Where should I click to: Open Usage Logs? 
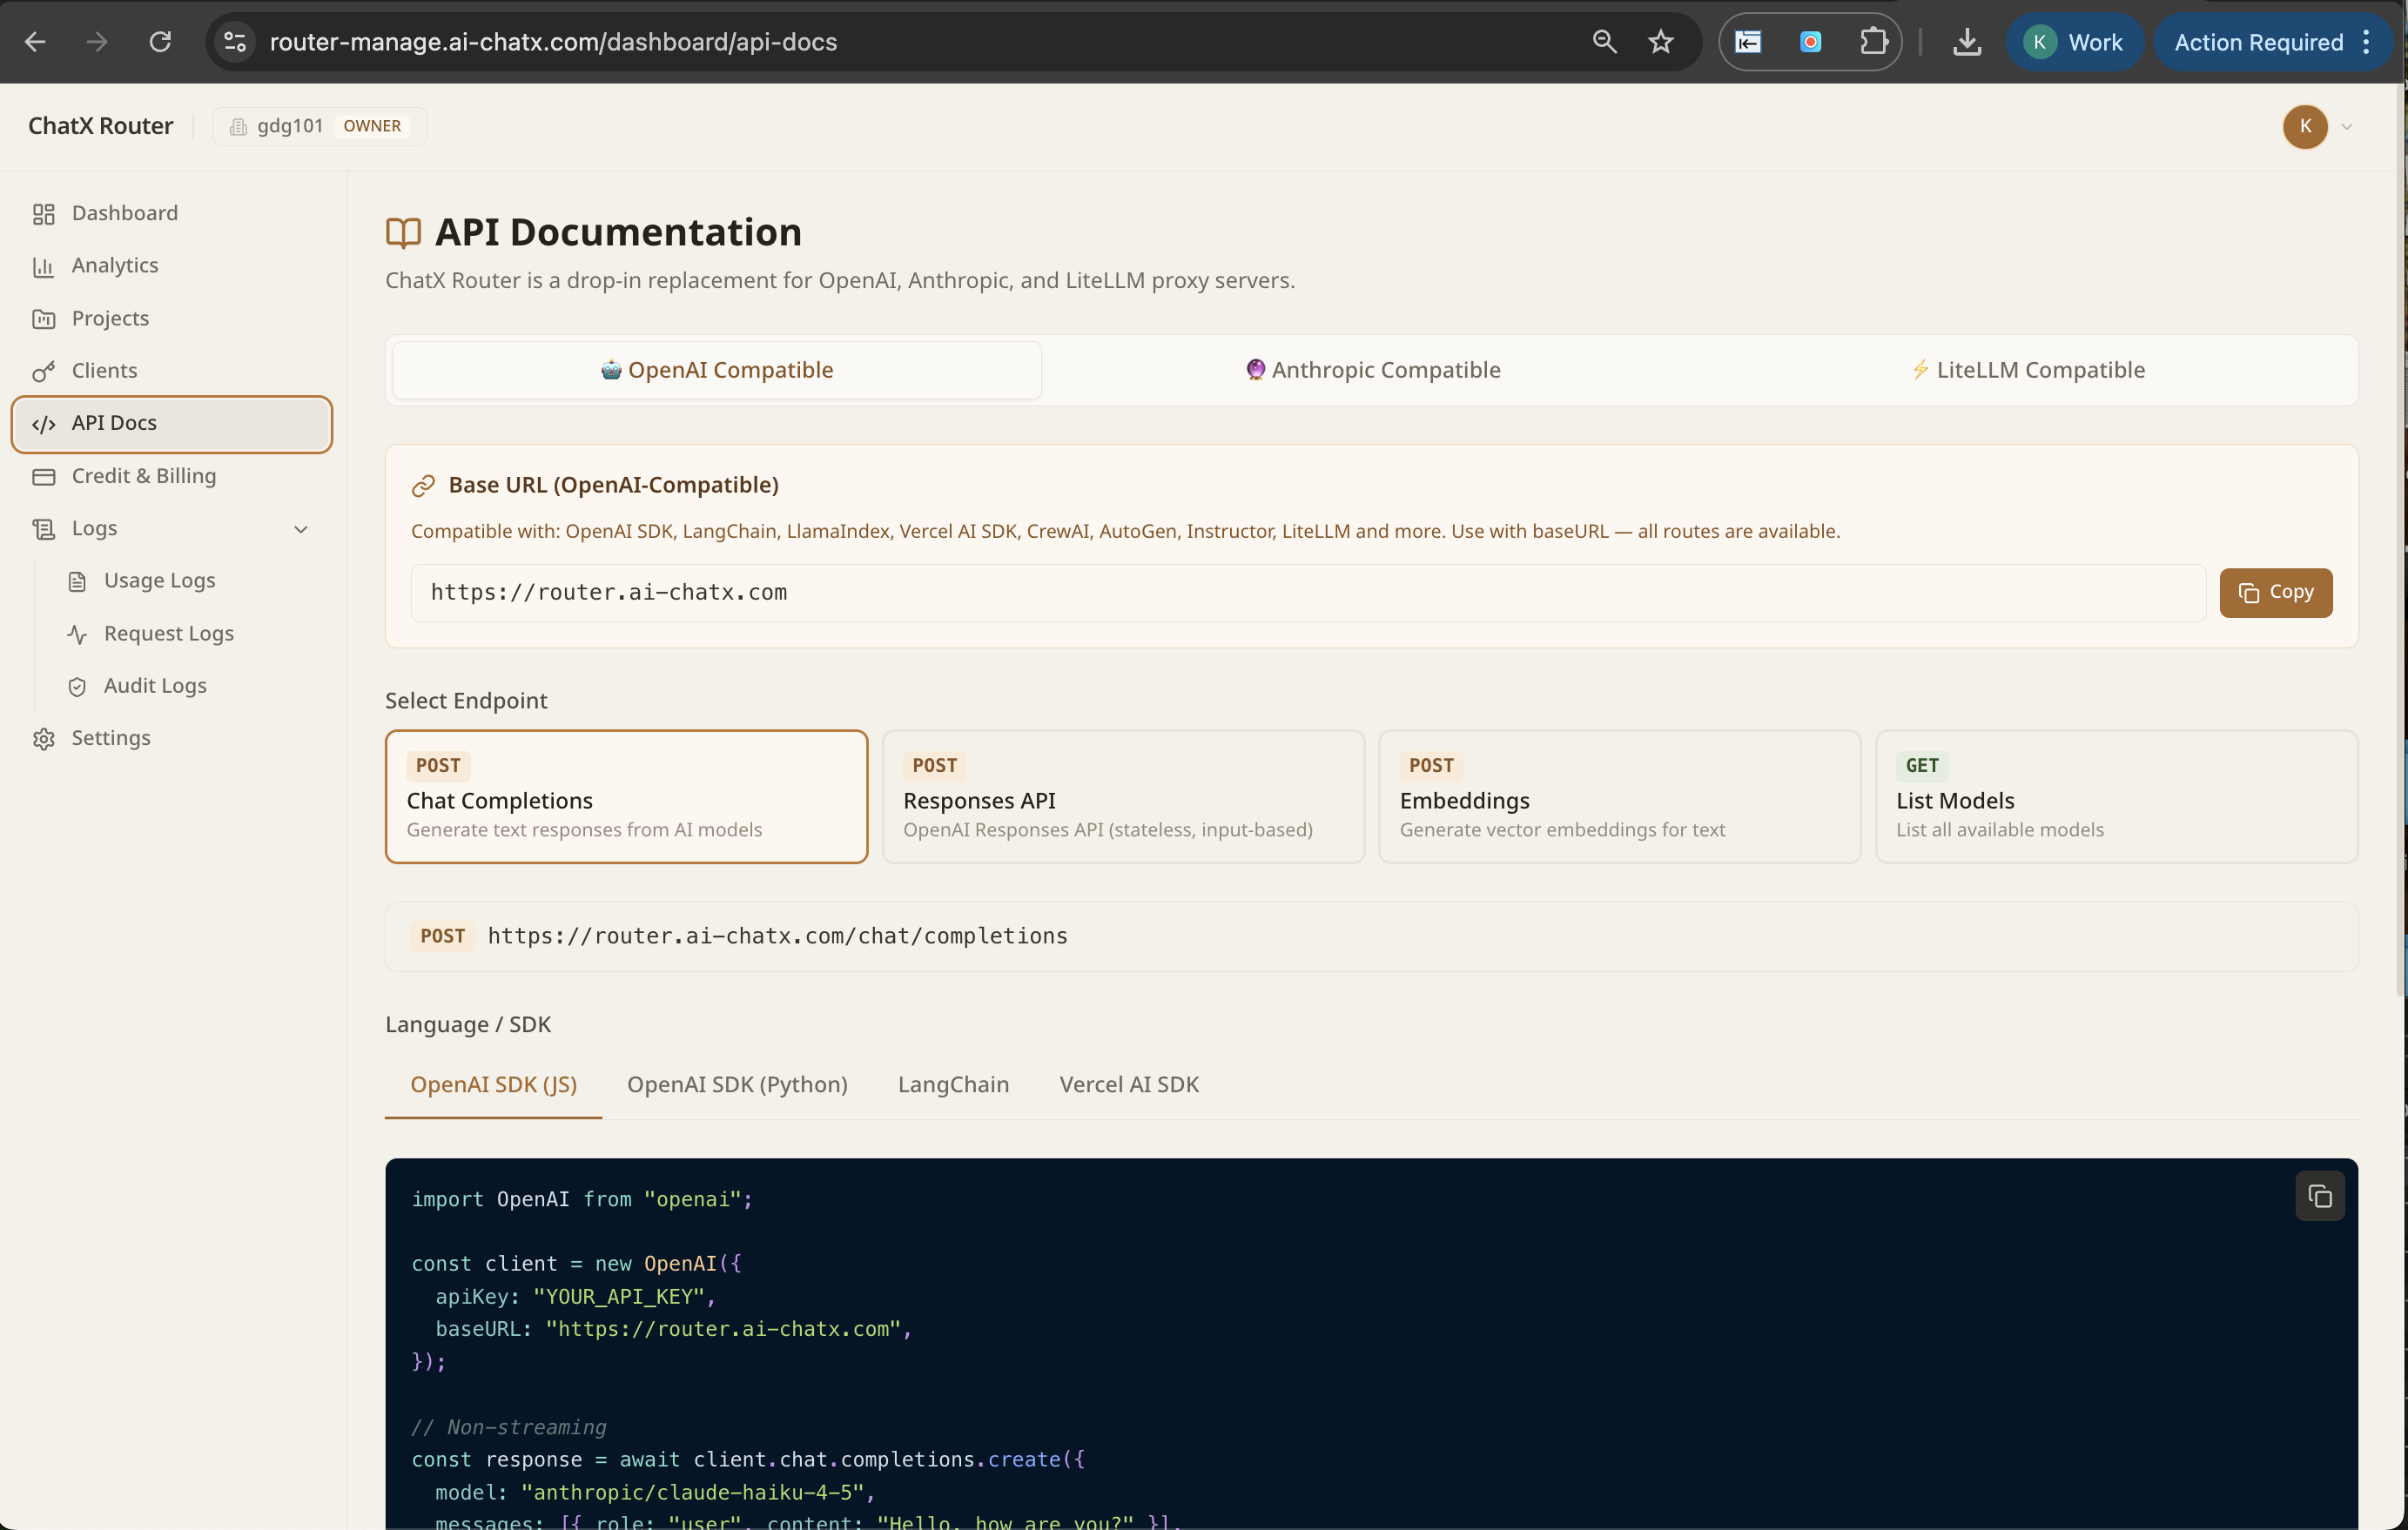pyautogui.click(x=188, y=580)
